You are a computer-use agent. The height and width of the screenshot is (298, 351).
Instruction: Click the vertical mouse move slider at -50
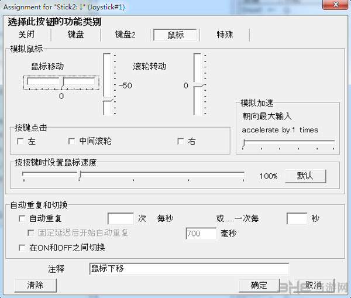pyautogui.click(x=109, y=84)
